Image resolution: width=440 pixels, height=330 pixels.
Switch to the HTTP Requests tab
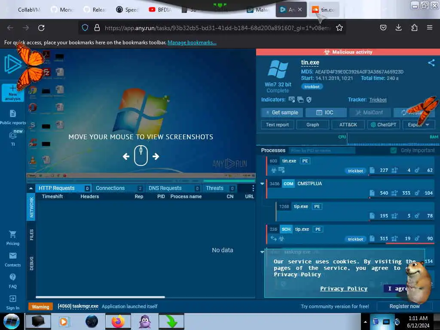63,188
